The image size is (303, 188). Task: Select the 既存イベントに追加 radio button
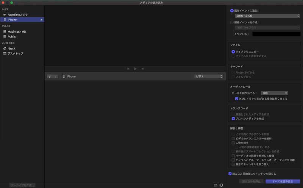[232, 11]
